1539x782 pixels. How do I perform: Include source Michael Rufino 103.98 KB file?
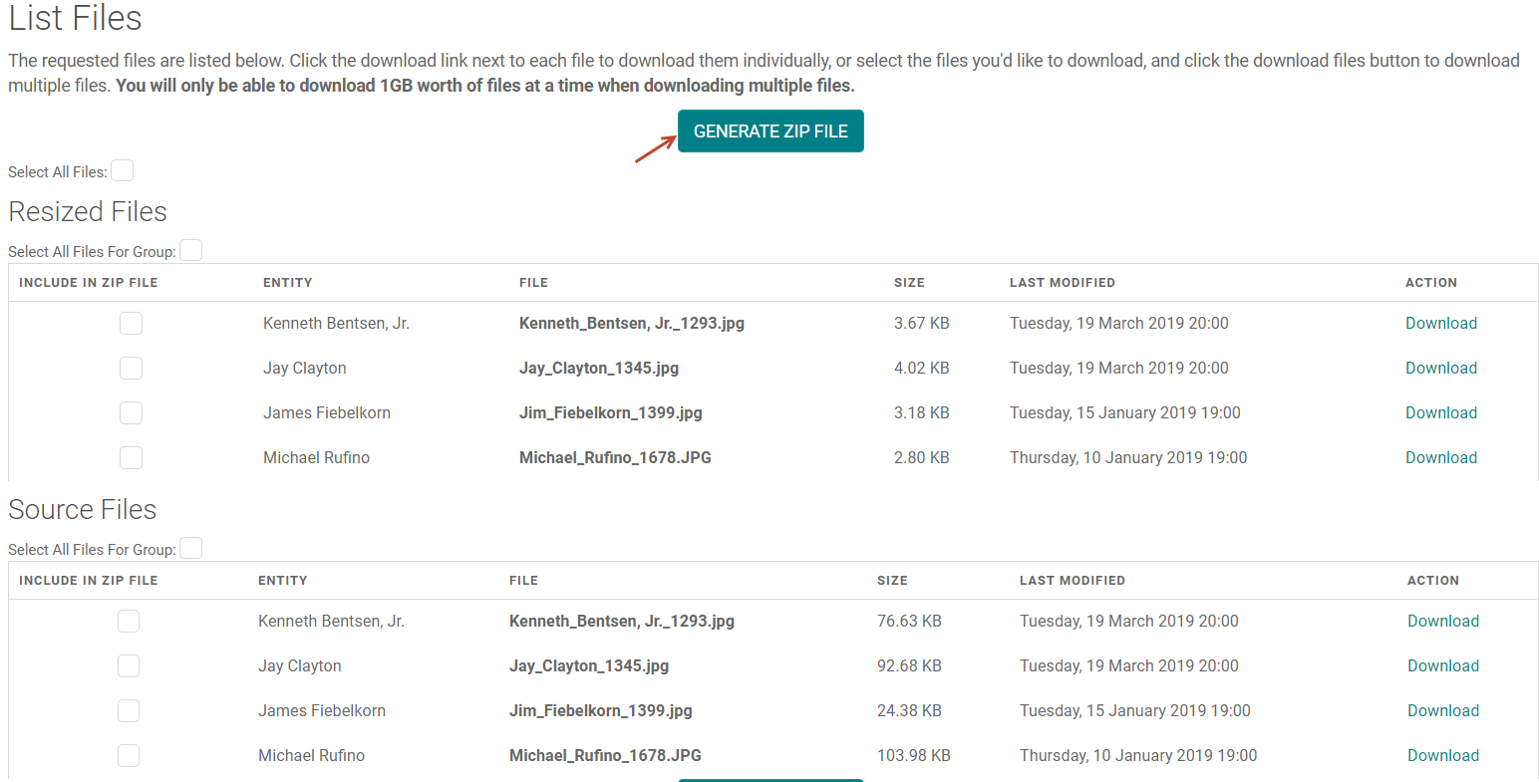point(129,756)
